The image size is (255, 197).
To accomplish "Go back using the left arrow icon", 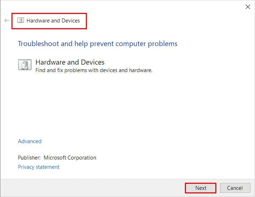I will [x=7, y=20].
